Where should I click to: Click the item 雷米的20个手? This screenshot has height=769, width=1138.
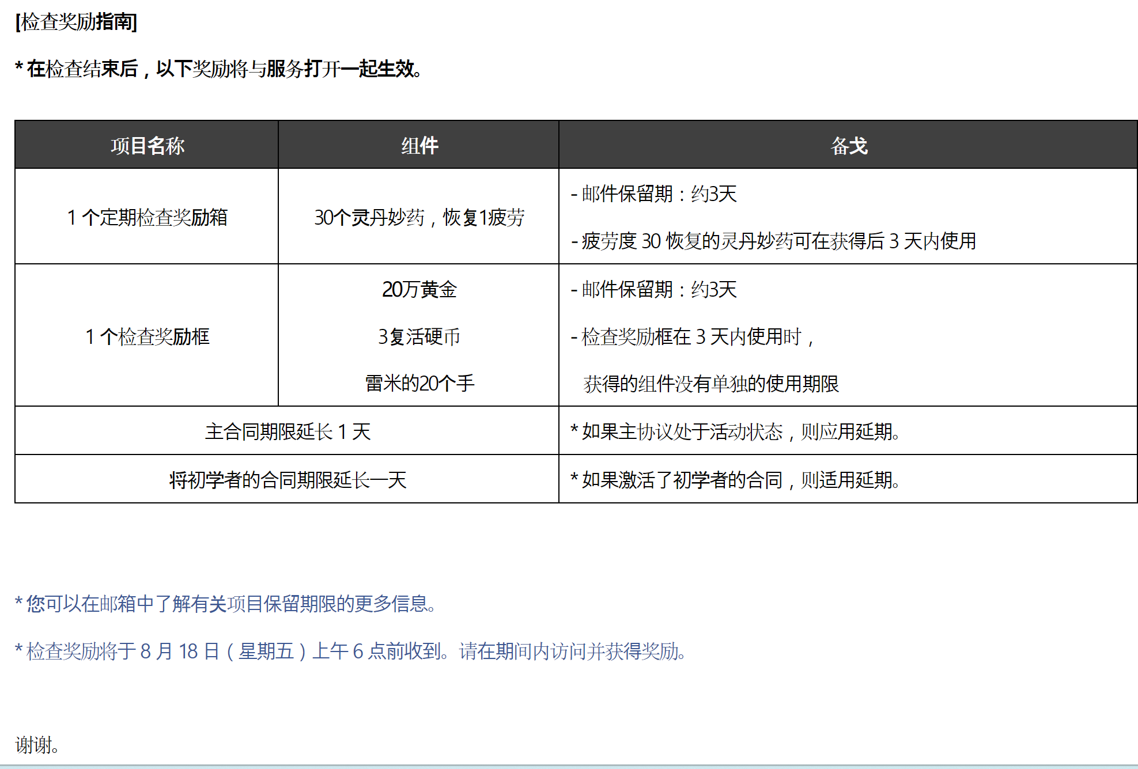419,383
